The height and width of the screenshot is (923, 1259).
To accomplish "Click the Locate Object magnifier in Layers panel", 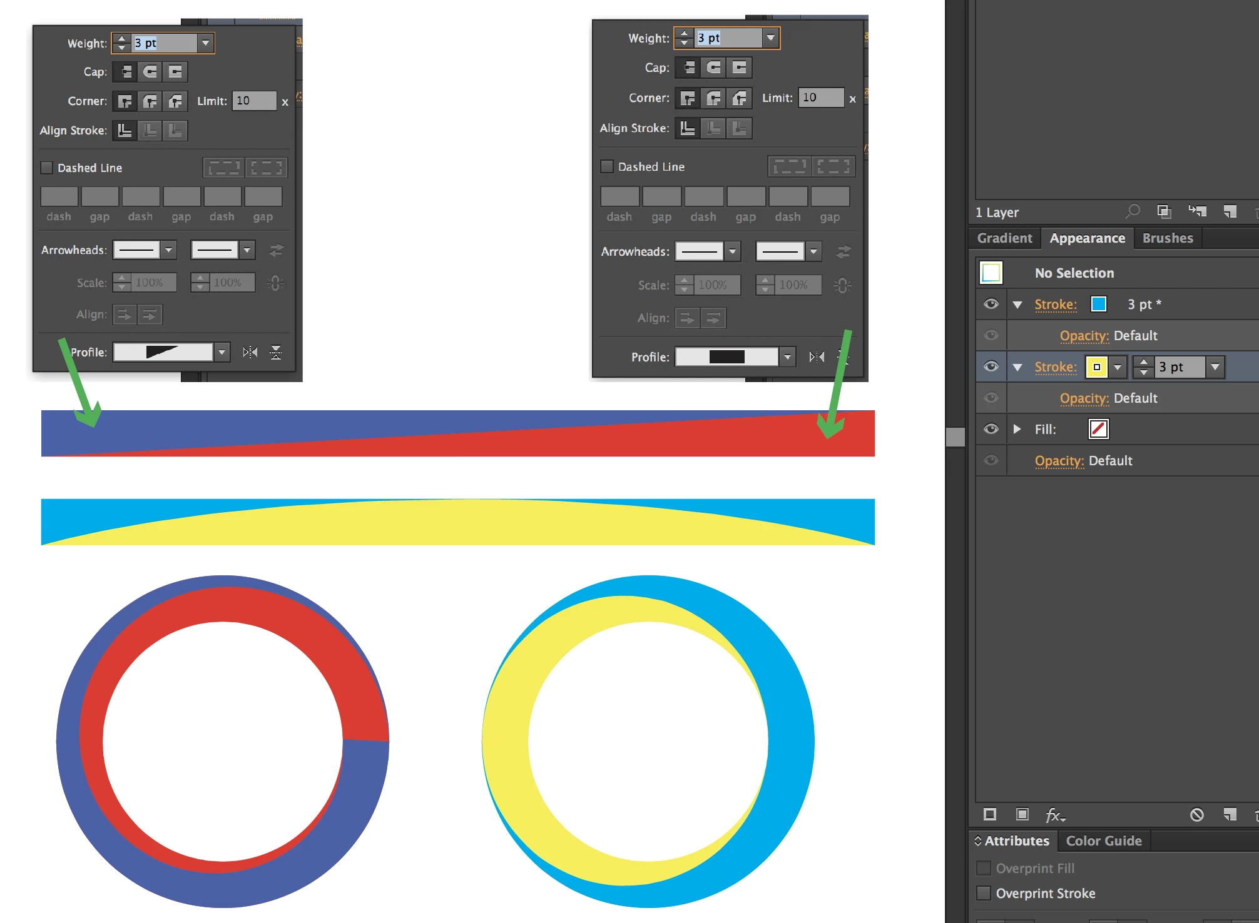I will click(x=1132, y=211).
